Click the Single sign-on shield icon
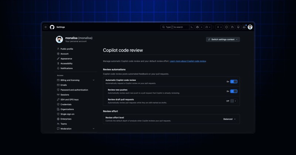The image size is (296, 155). pos(58,114)
